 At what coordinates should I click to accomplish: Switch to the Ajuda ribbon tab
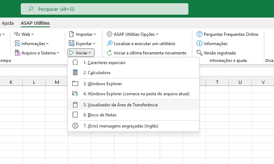point(8,23)
